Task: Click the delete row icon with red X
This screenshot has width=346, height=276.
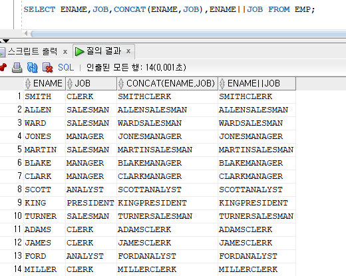Action: [47, 67]
